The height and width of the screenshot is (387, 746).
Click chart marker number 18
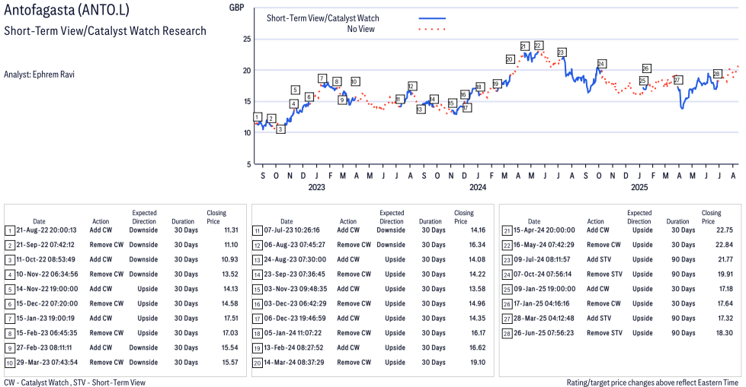(x=479, y=87)
